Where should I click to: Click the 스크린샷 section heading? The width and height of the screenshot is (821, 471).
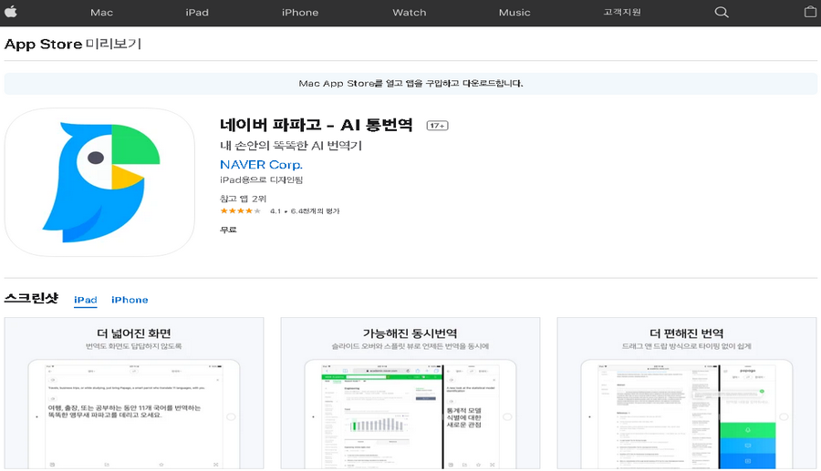[x=31, y=298]
